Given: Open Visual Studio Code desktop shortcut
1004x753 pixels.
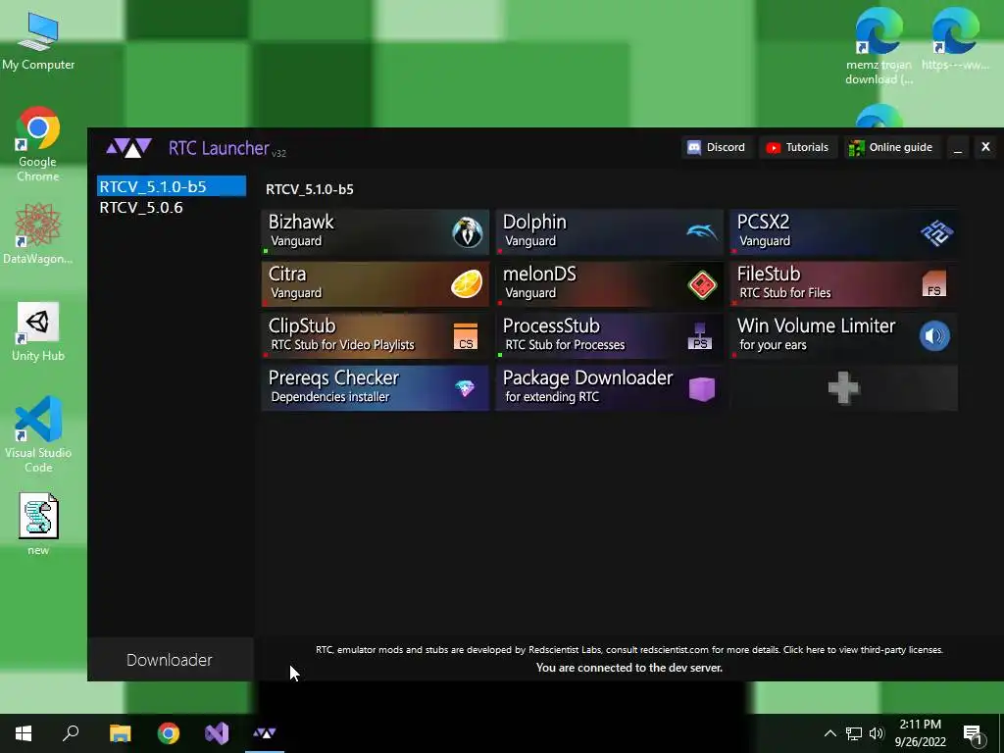Looking at the screenshot, I should pyautogui.click(x=38, y=434).
